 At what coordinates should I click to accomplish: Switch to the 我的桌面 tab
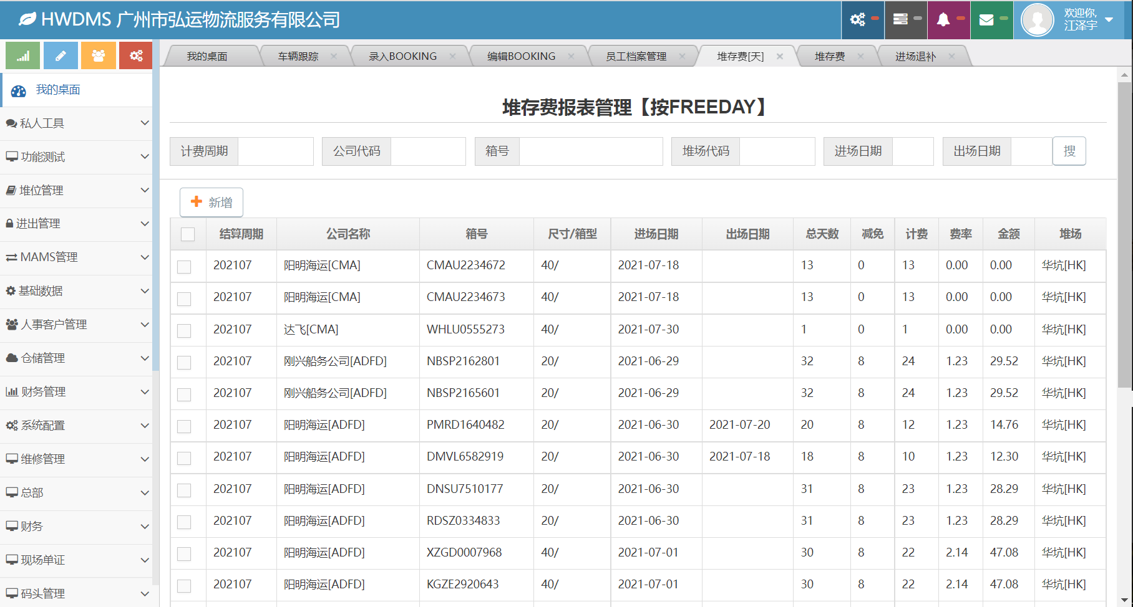click(207, 56)
